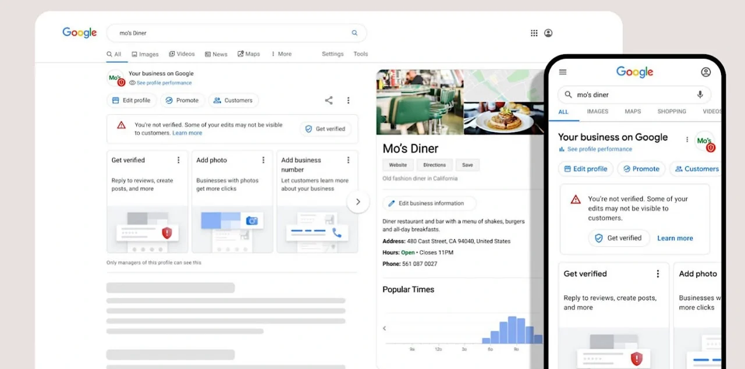Tap red warning triangle on phone notice
The height and width of the screenshot is (369, 745).
point(576,200)
